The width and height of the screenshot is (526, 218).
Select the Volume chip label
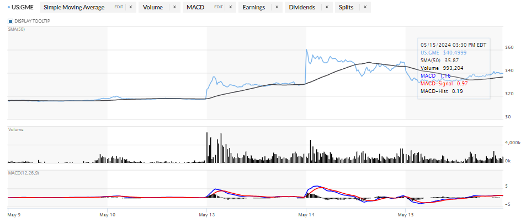pos(153,7)
